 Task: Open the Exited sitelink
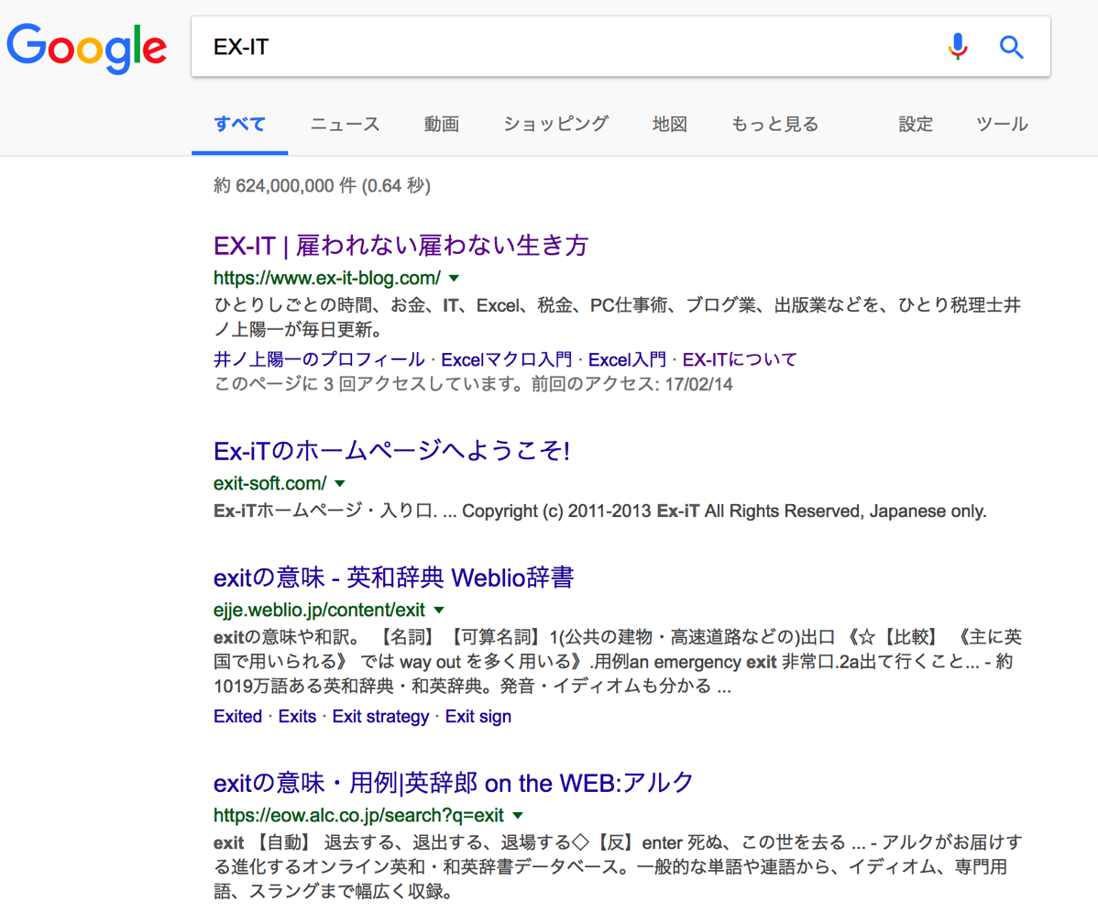[x=237, y=716]
